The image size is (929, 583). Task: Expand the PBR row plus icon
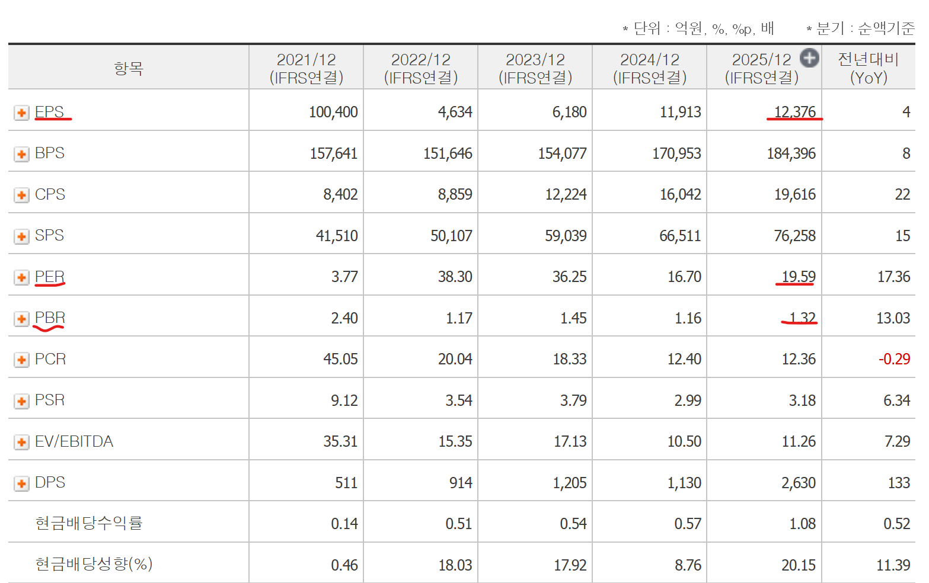pos(22,319)
